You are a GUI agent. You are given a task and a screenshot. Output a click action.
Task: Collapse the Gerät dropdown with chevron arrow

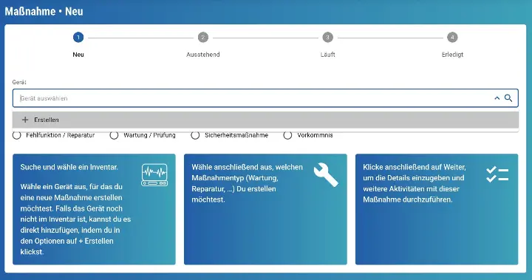pos(497,98)
